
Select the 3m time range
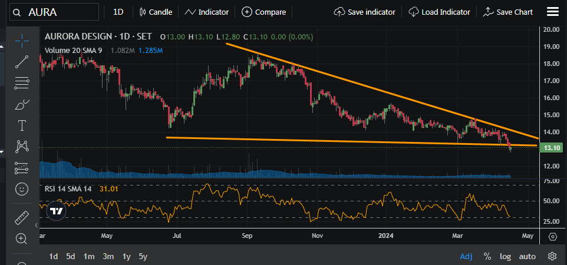[x=108, y=256]
